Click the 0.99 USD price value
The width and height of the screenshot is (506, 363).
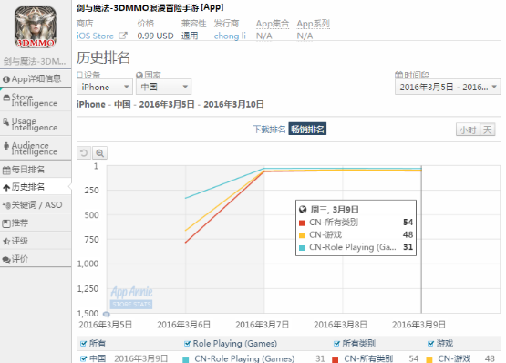[x=155, y=36]
